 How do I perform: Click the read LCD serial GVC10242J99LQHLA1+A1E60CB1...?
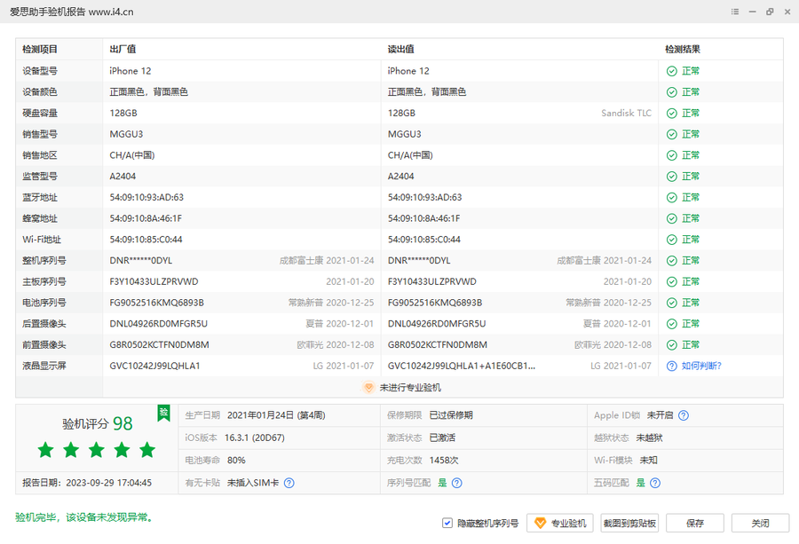coord(461,366)
